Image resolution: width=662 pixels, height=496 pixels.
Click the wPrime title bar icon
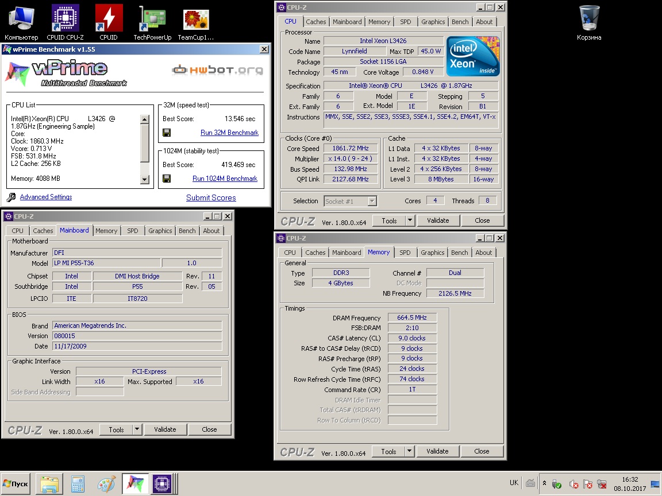[7, 49]
